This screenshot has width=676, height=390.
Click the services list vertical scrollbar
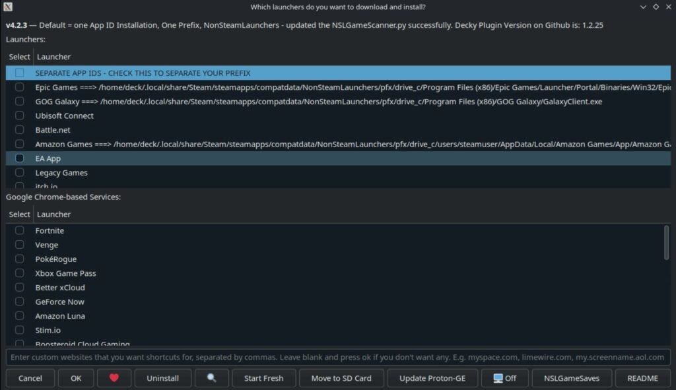tap(667, 243)
